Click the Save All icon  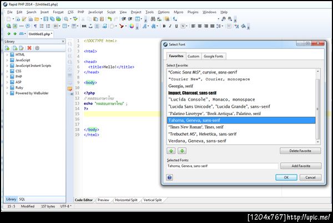[x=52, y=19]
